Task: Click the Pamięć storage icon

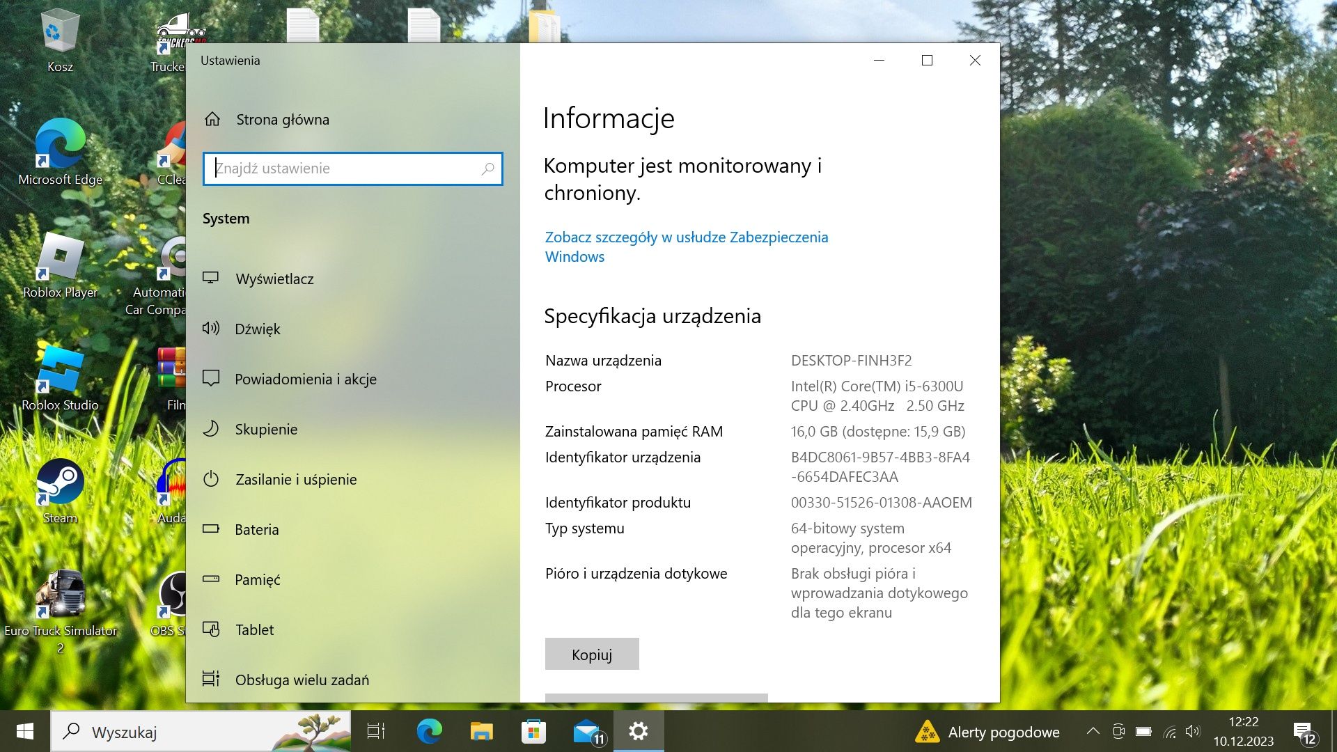Action: [210, 579]
